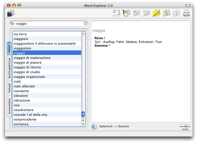Select 'viaggiatore' entry
The height and width of the screenshot is (142, 198).
[47, 48]
